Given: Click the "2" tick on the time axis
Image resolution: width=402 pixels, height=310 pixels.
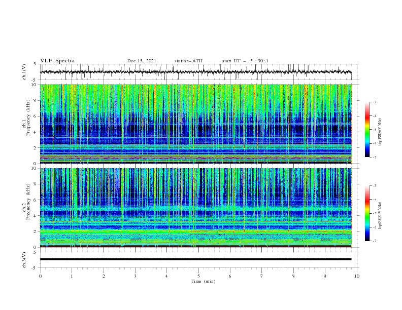Looking at the screenshot, I should pos(104,276).
